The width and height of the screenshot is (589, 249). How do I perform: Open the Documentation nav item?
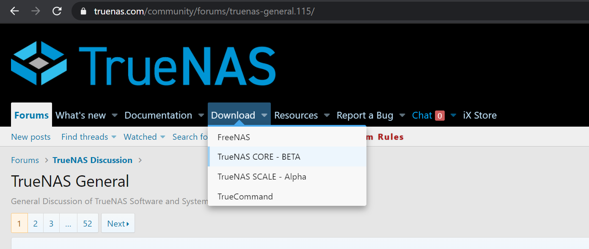pos(158,115)
